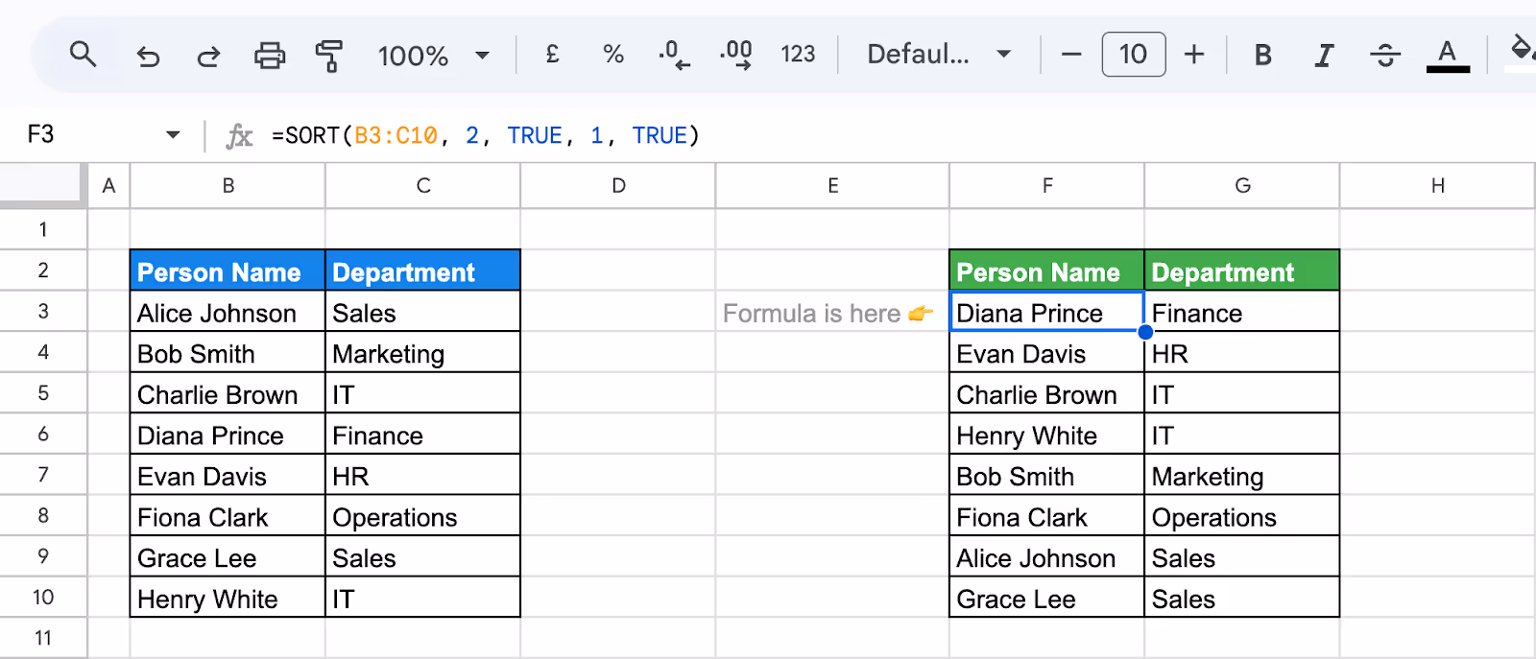Viewport: 1536px width, 659px height.
Task: Select column B header
Action: point(228,186)
